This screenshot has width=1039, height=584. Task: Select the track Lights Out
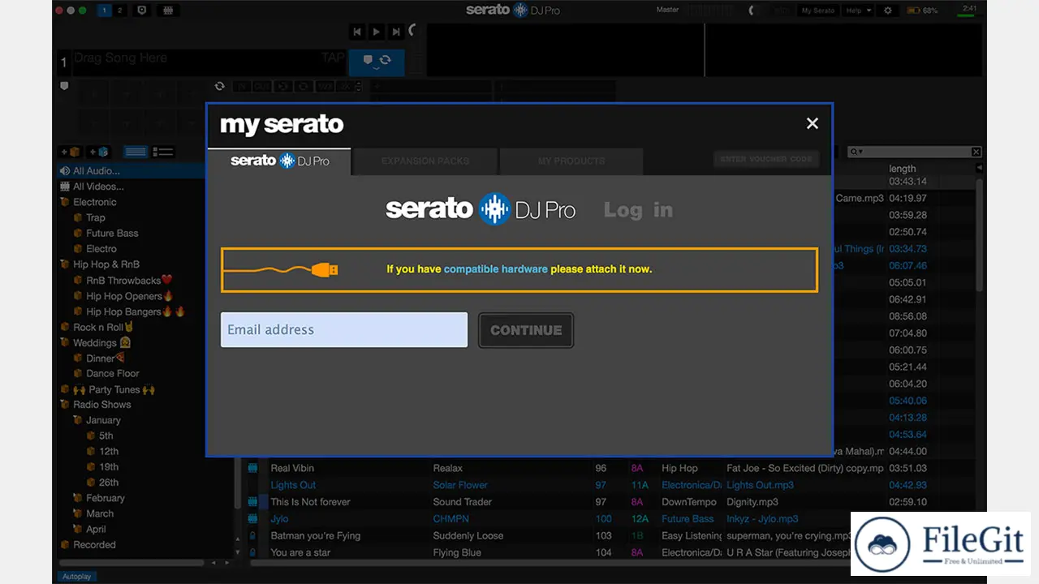293,485
